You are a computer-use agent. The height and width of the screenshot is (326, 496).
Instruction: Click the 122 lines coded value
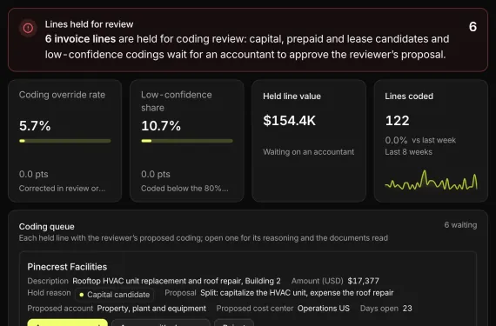[x=398, y=121]
